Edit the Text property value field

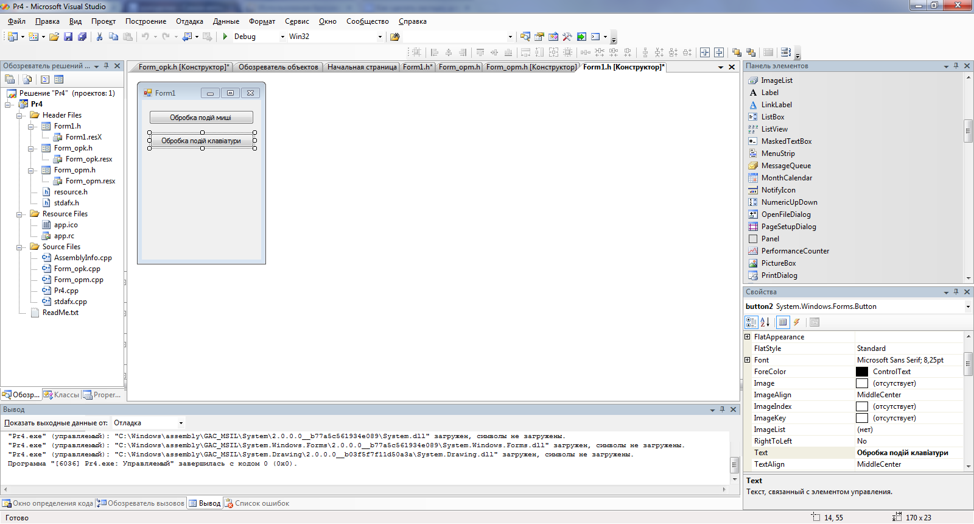pyautogui.click(x=909, y=453)
